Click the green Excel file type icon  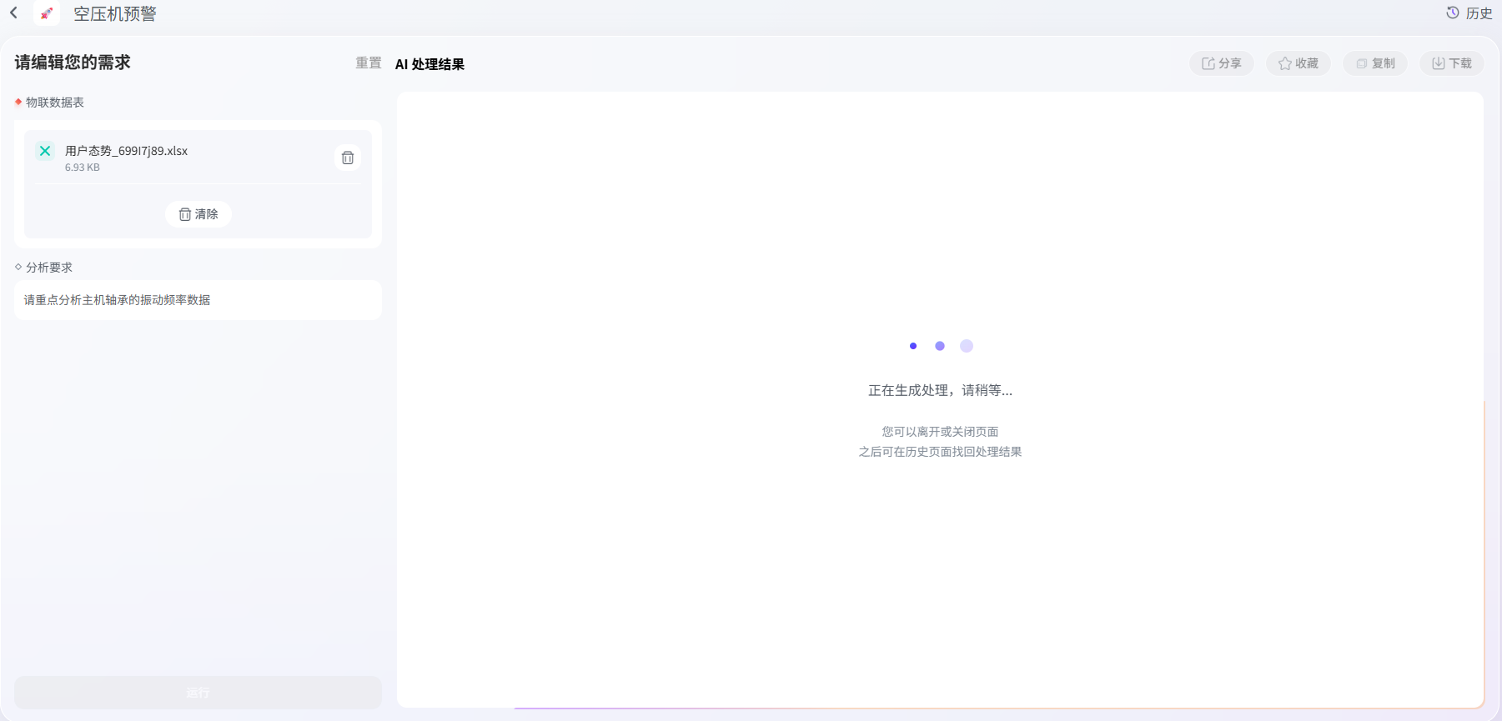(x=45, y=151)
